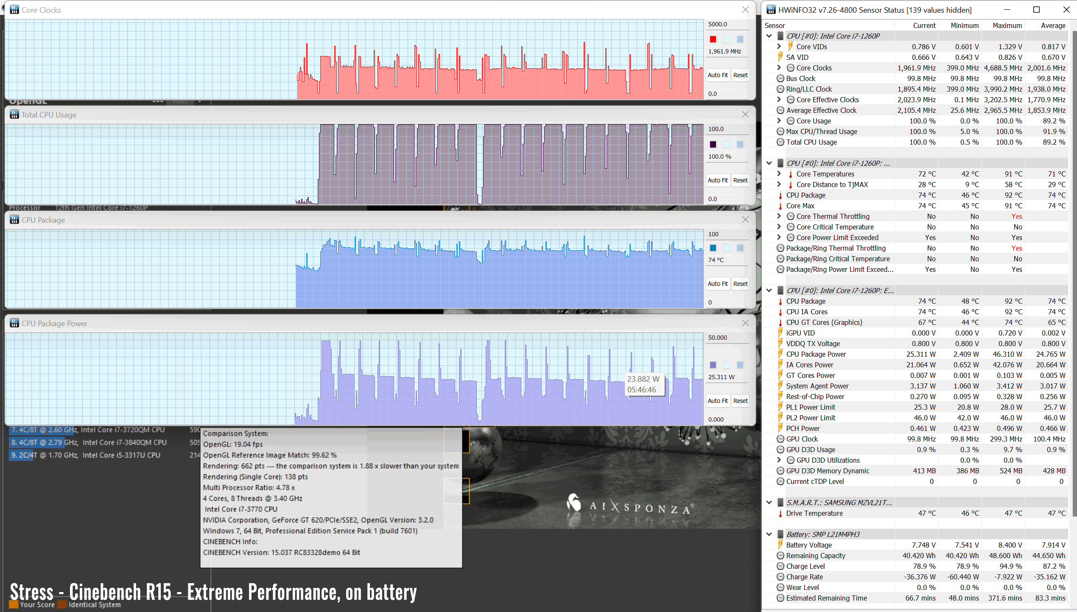1077x612 pixels.
Task: Click the Ring/LLC Clock sensor icon
Action: [780, 89]
